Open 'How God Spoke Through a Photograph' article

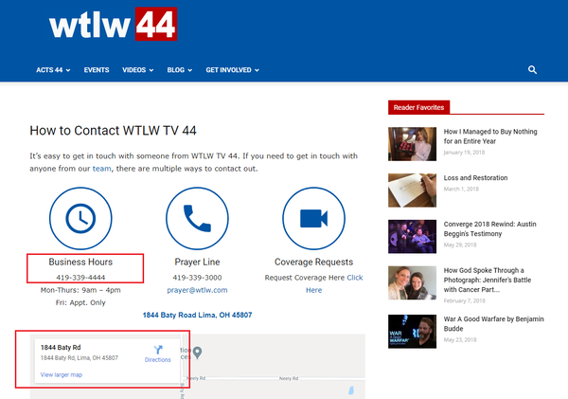(488, 280)
